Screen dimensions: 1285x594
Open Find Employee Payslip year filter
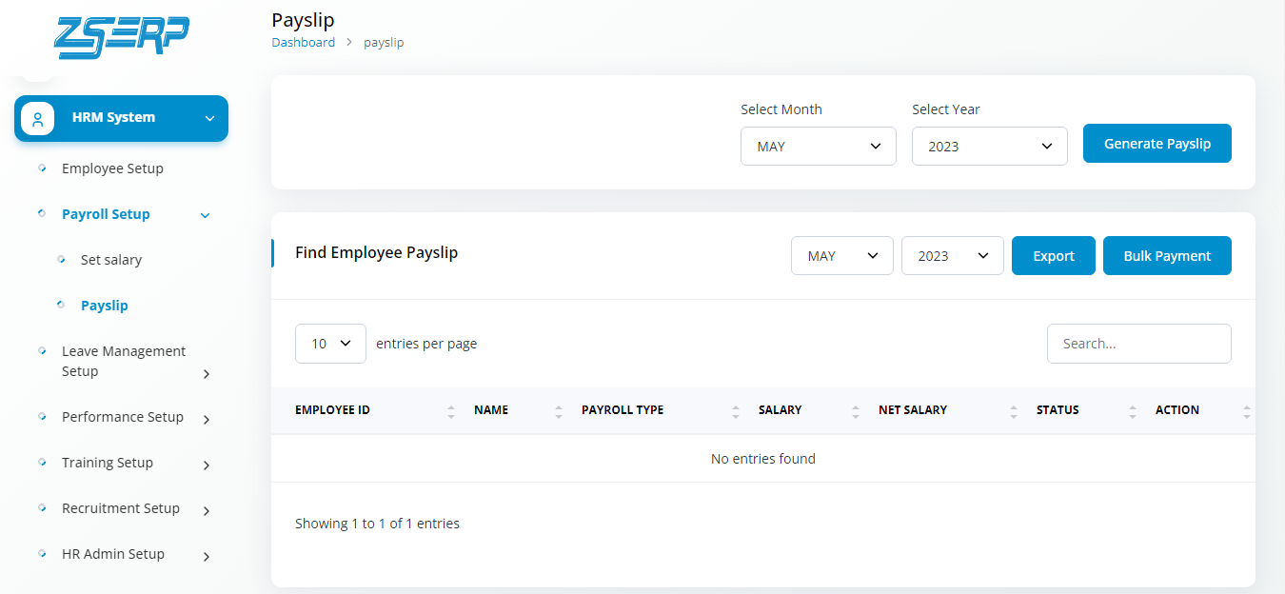953,256
